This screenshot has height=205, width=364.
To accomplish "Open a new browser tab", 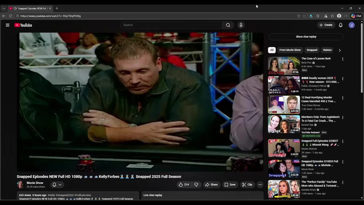I will click(x=57, y=8).
